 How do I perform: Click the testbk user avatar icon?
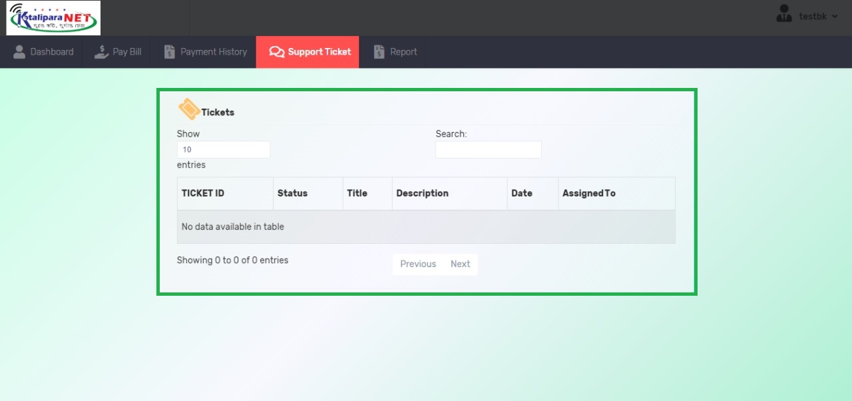click(x=784, y=14)
